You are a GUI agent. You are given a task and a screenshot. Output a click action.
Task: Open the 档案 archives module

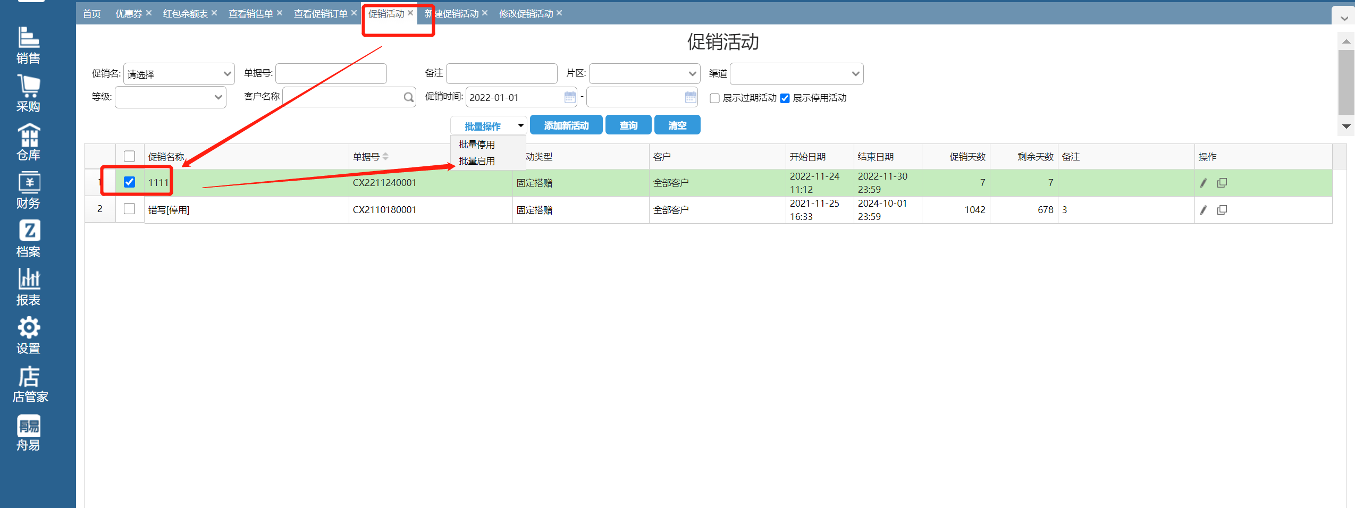click(29, 239)
